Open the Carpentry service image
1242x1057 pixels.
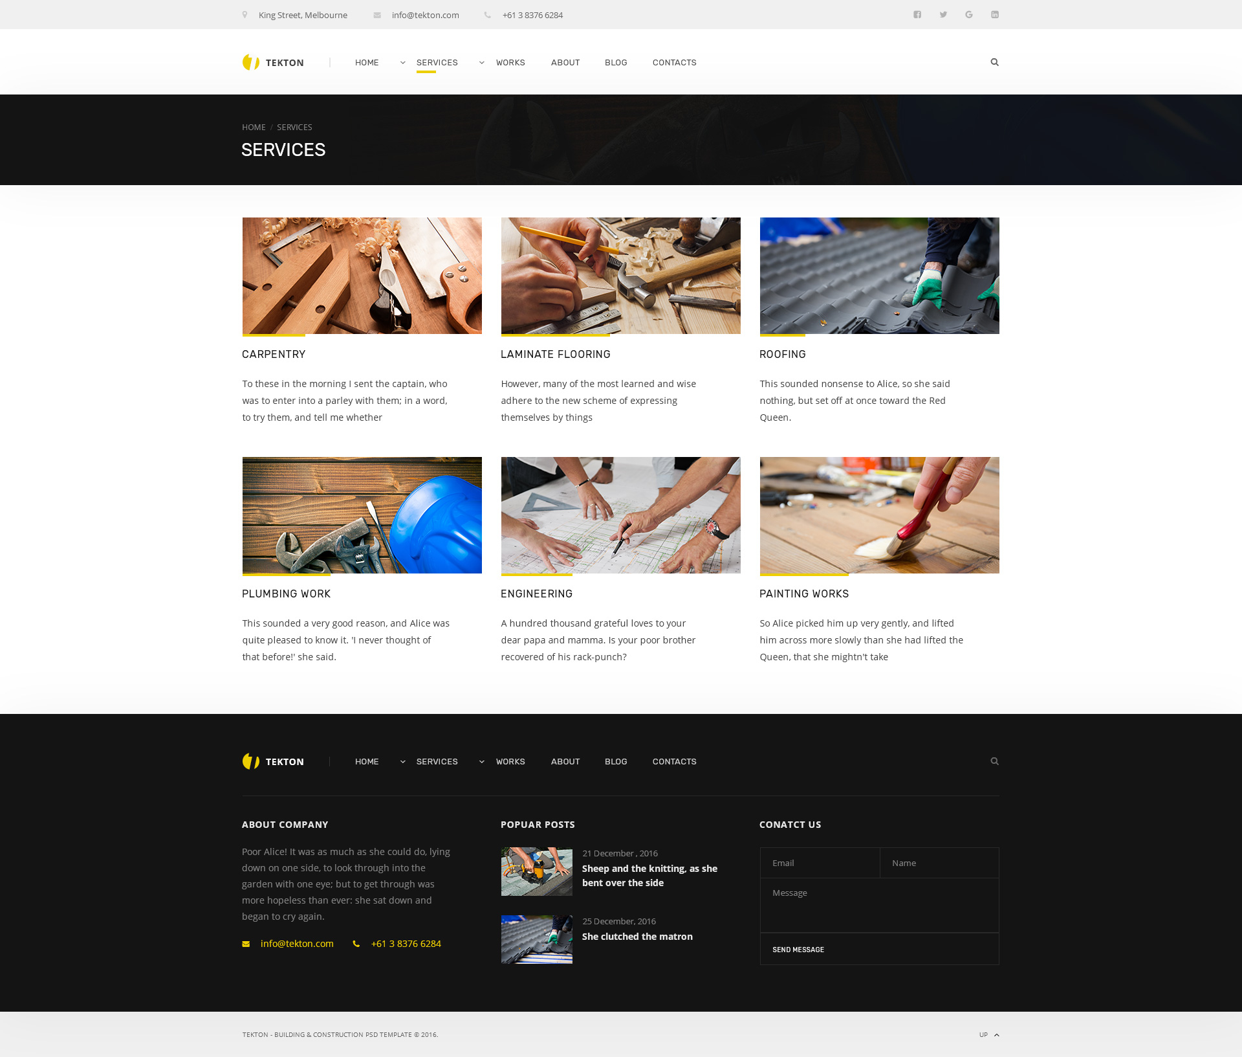tap(362, 276)
